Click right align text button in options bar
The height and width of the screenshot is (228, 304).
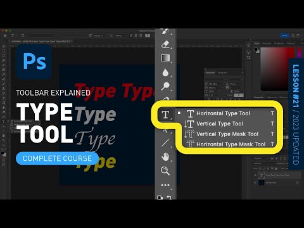(141, 35)
